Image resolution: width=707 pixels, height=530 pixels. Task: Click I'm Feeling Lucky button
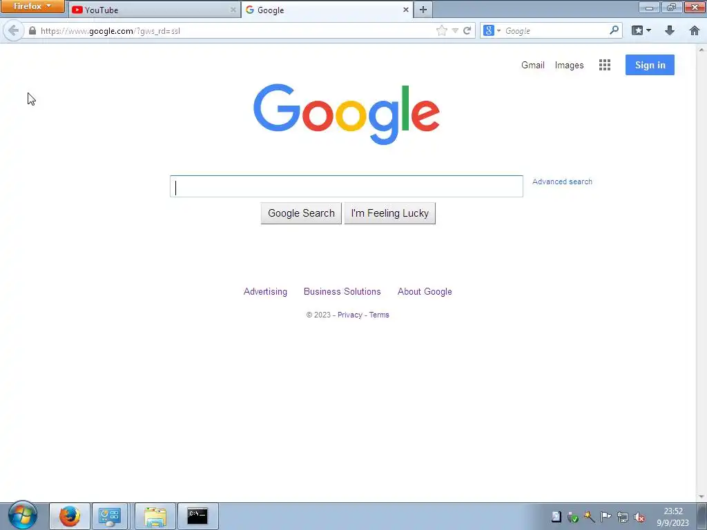pyautogui.click(x=390, y=213)
